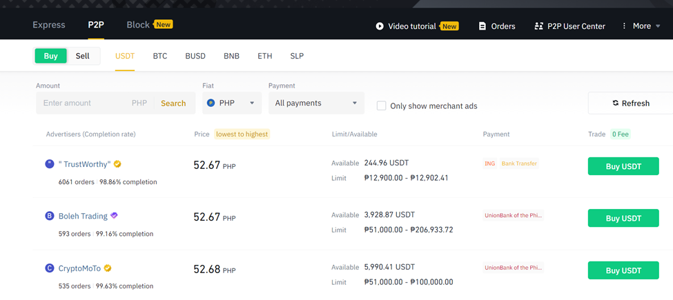
Task: Click the New badge beside Video tutorial
Action: click(x=449, y=26)
